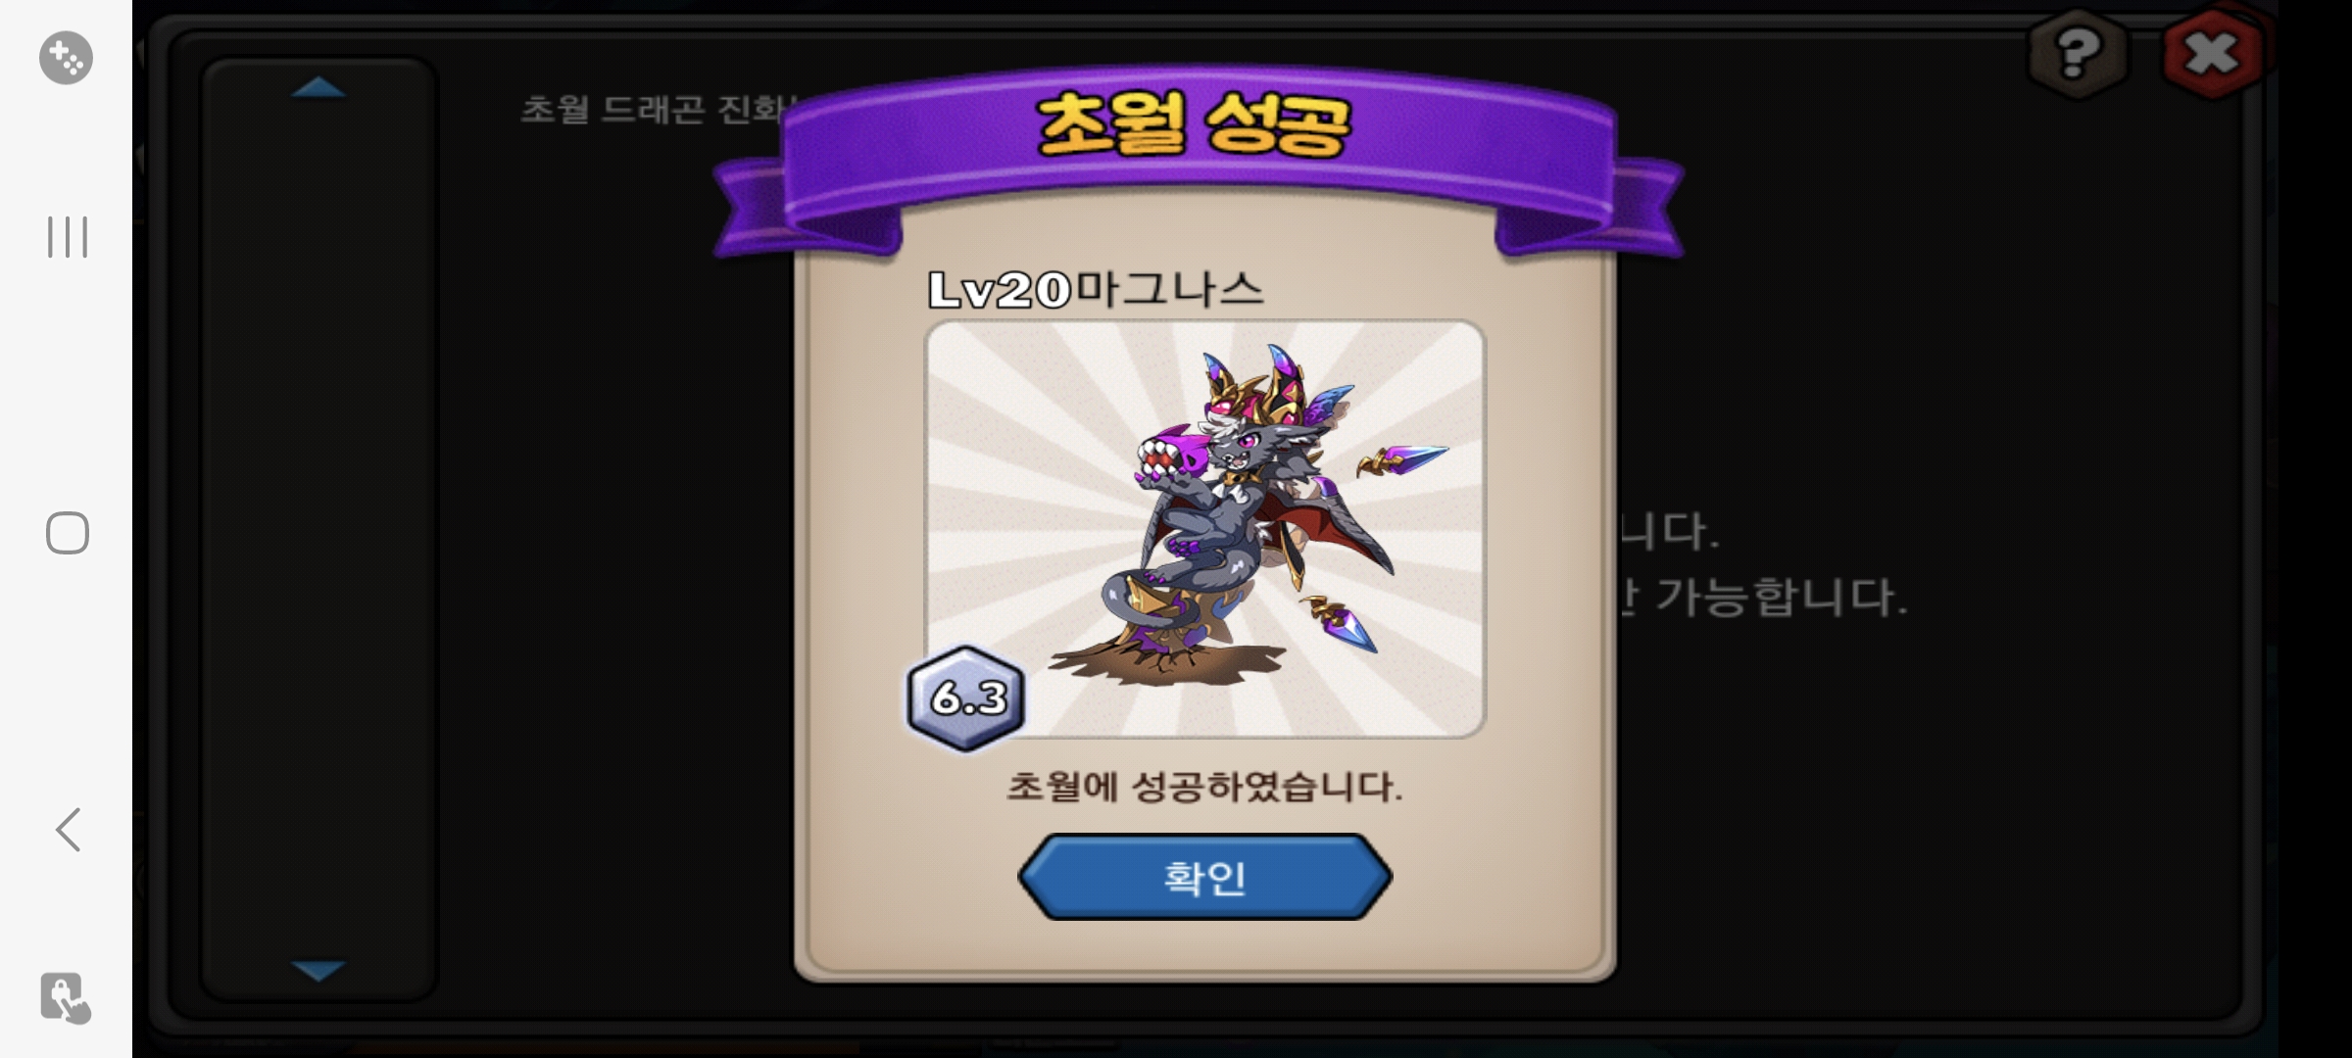Viewport: 2352px width, 1058px height.
Task: Confirm with the blue 확인 button
Action: 1204,877
